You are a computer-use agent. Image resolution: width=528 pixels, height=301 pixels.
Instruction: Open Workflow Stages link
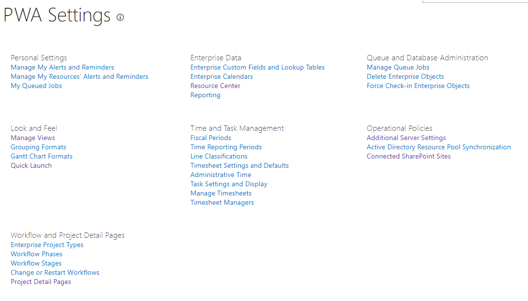tap(36, 263)
